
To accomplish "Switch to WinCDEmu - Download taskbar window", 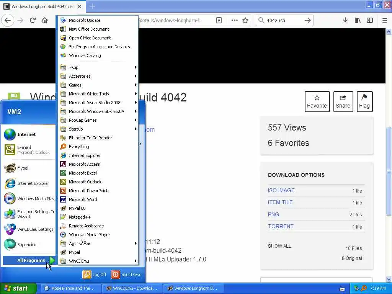I will coord(132,288).
